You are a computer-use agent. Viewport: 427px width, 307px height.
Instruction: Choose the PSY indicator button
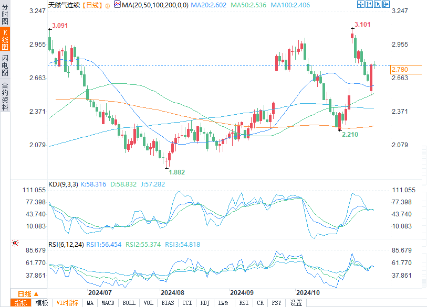point(276,303)
